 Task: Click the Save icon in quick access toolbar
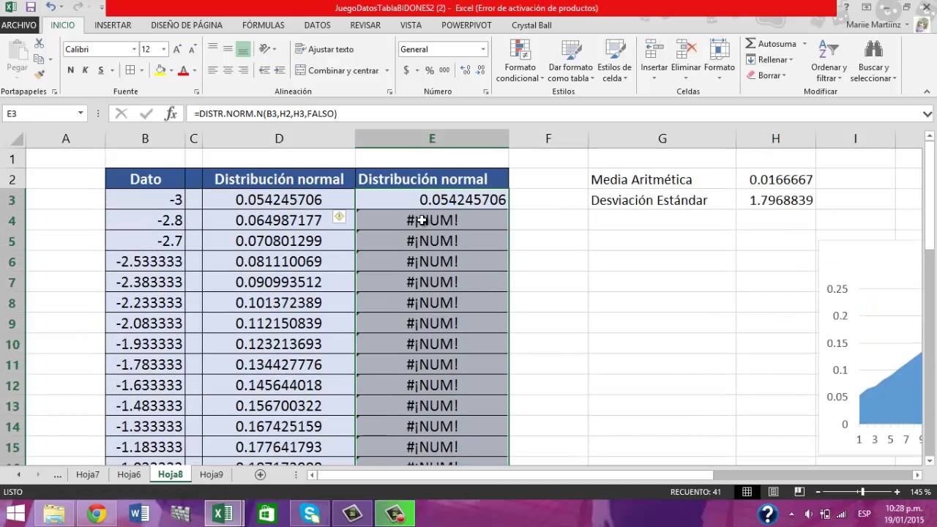point(31,7)
